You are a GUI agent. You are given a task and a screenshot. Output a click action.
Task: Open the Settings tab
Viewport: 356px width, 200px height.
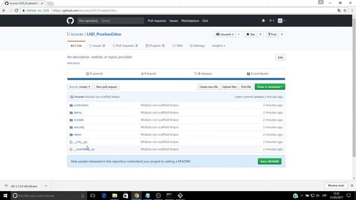click(x=197, y=46)
